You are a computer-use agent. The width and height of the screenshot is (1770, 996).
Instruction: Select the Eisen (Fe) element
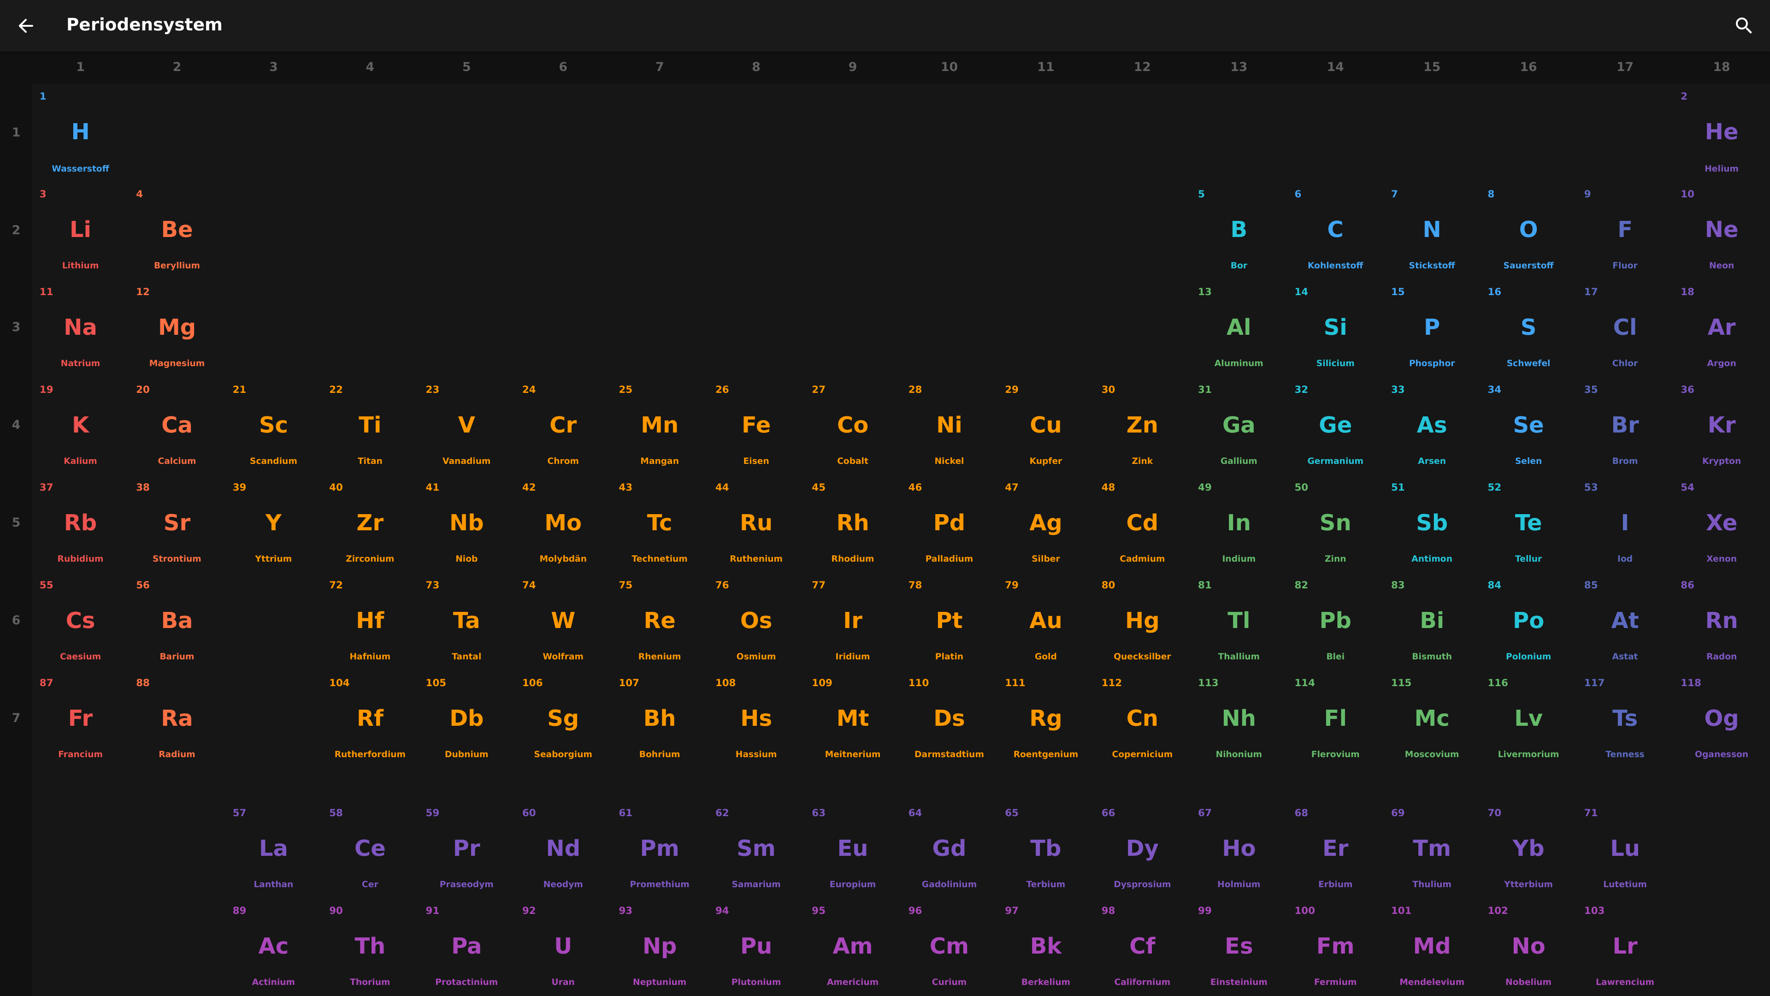coord(756,425)
